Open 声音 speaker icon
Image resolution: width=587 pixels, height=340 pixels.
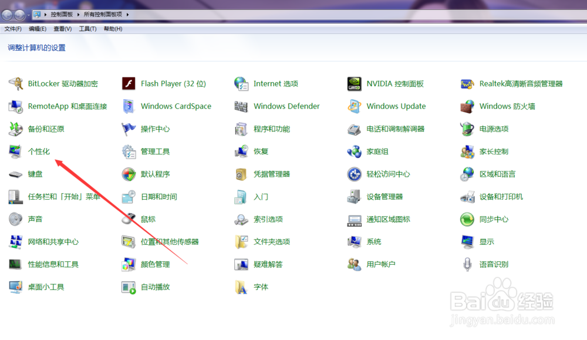click(x=16, y=219)
